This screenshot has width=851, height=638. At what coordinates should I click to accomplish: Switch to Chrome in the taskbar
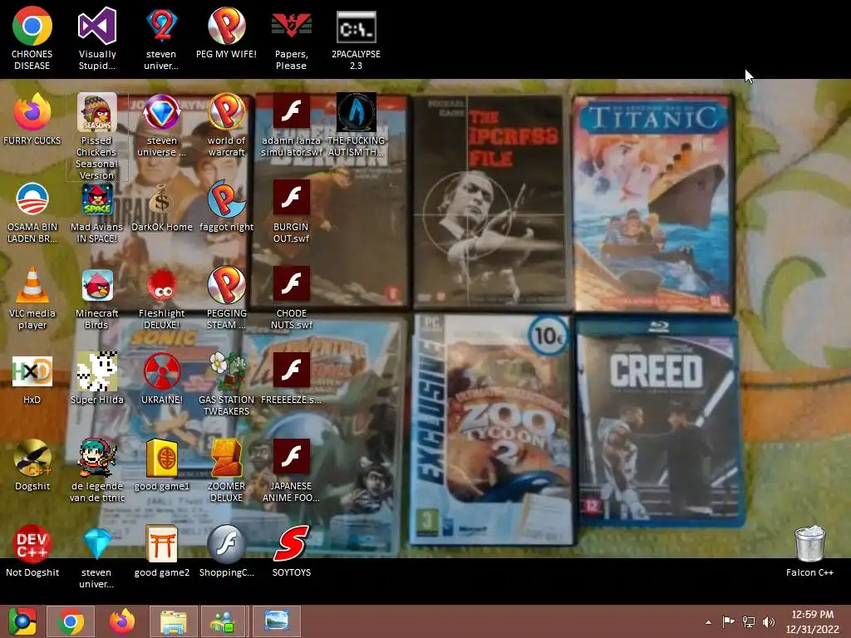coord(71,621)
